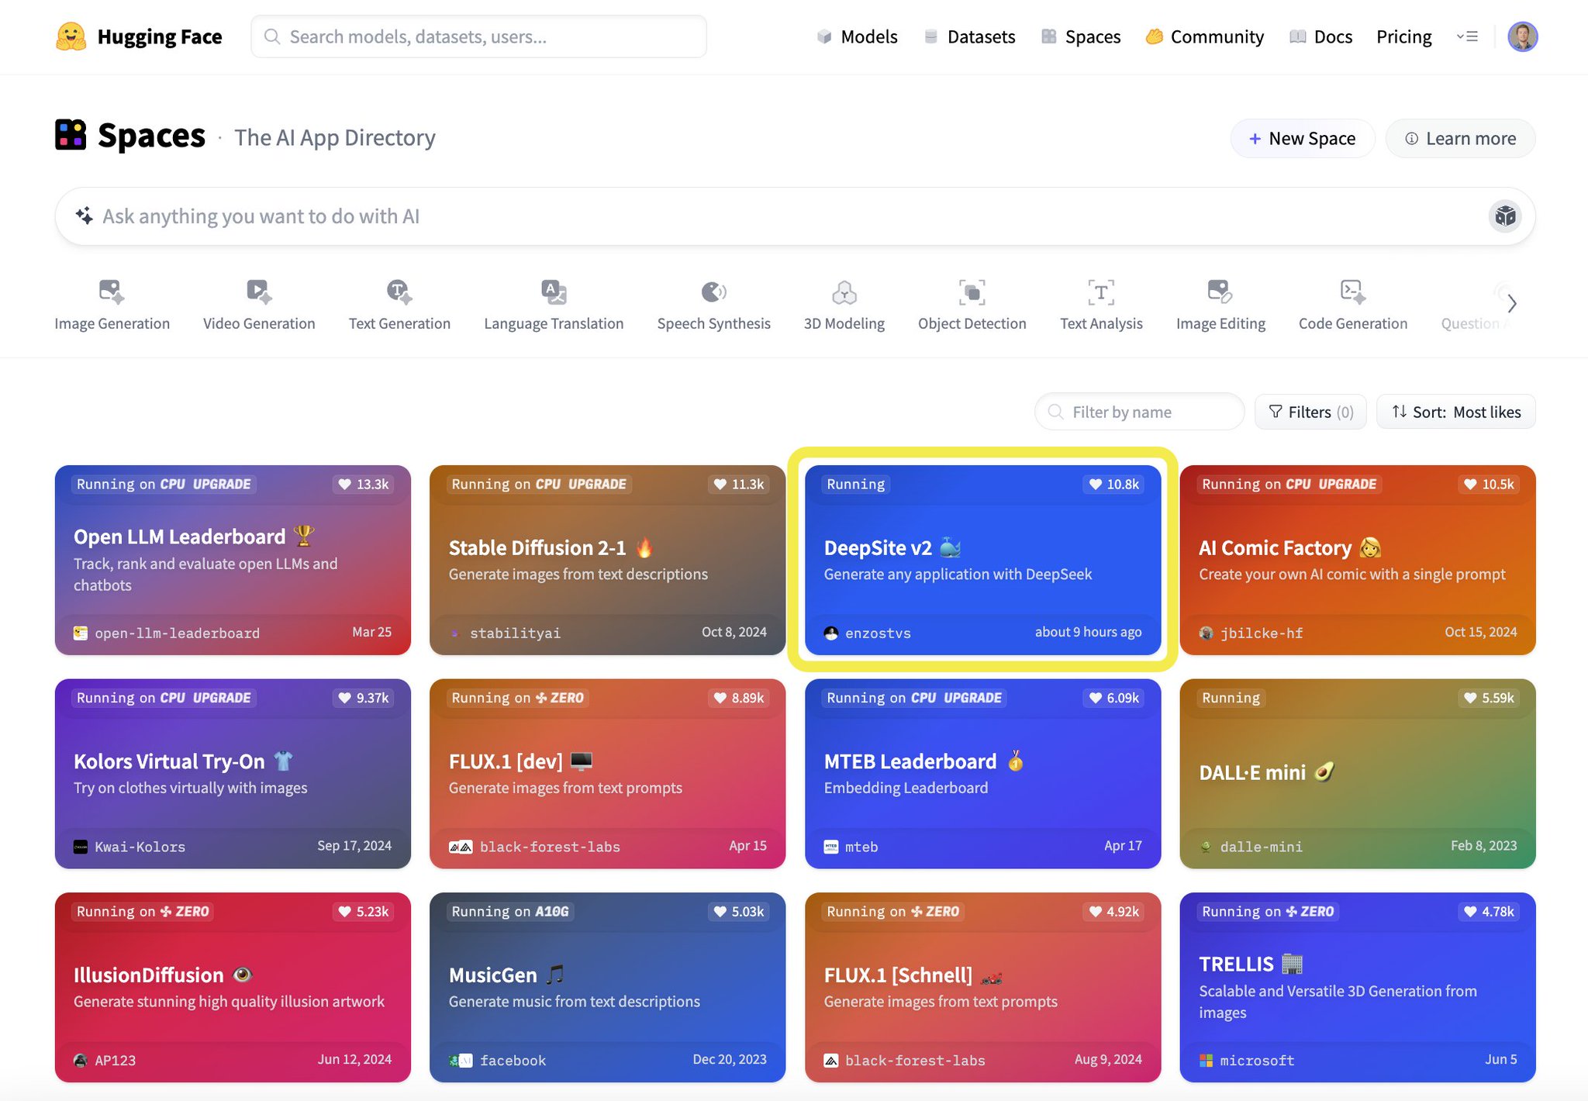The height and width of the screenshot is (1101, 1588).
Task: Expand the navigation more-options menu
Action: coord(1467,36)
